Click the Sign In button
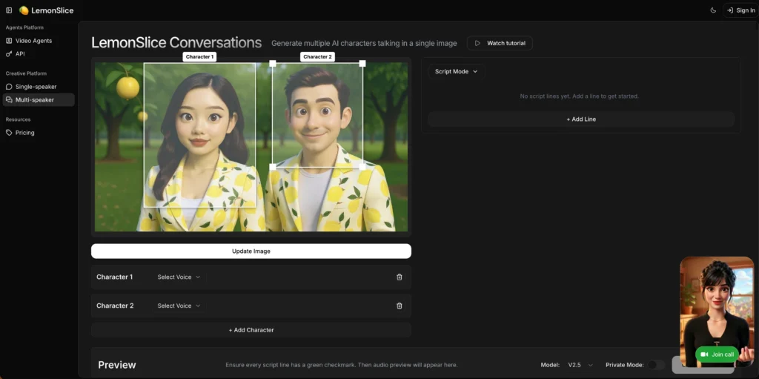 tap(740, 10)
